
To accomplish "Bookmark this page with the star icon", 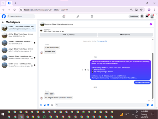I will (x=141, y=10).
